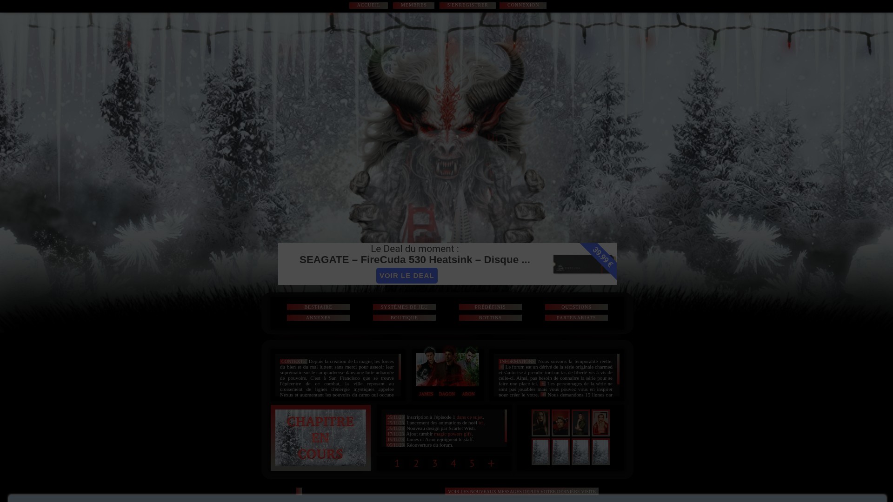Open the Accueil menu item
Viewport: 893px width, 502px height.
tap(368, 5)
